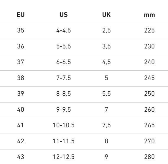Viewport: 168px width, 164px height.
Task: Click the 260 mm value
Action: [x=149, y=110]
